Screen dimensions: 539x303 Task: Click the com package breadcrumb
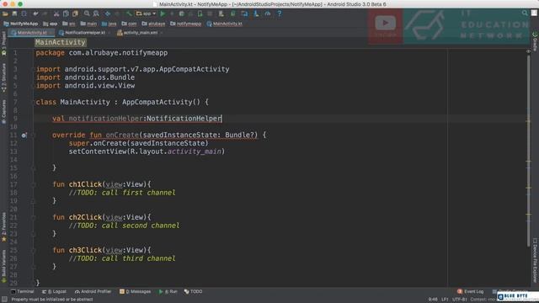pos(129,24)
